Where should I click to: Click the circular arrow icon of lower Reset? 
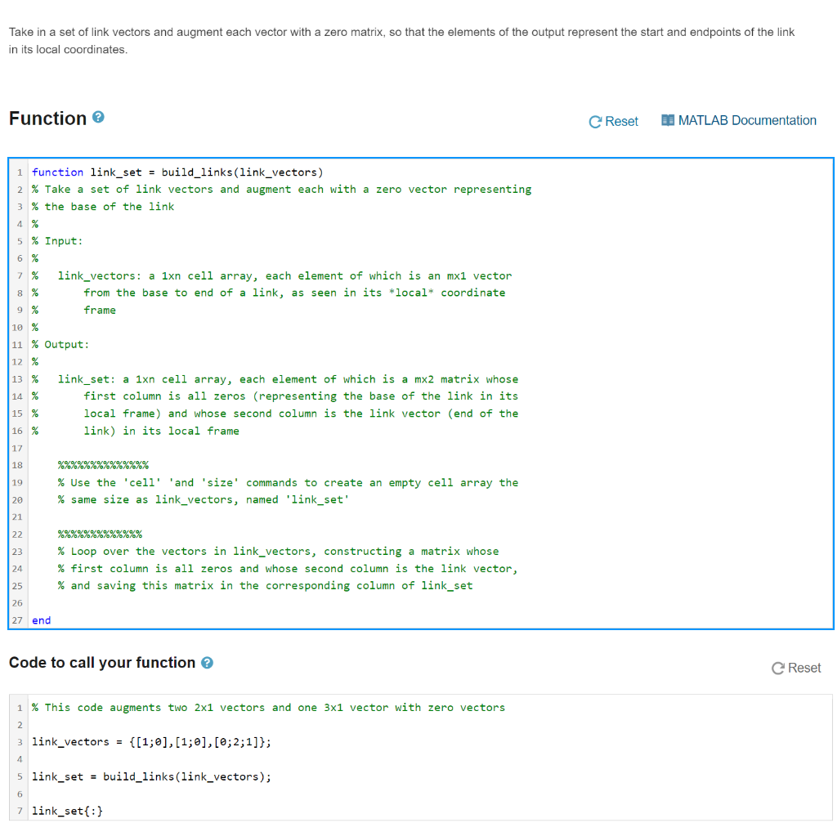pyautogui.click(x=778, y=669)
